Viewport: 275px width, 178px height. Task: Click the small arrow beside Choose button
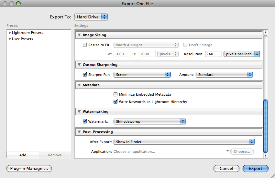[227, 151]
